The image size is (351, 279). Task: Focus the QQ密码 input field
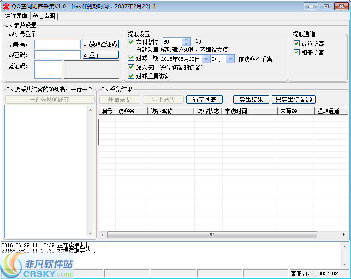57,55
